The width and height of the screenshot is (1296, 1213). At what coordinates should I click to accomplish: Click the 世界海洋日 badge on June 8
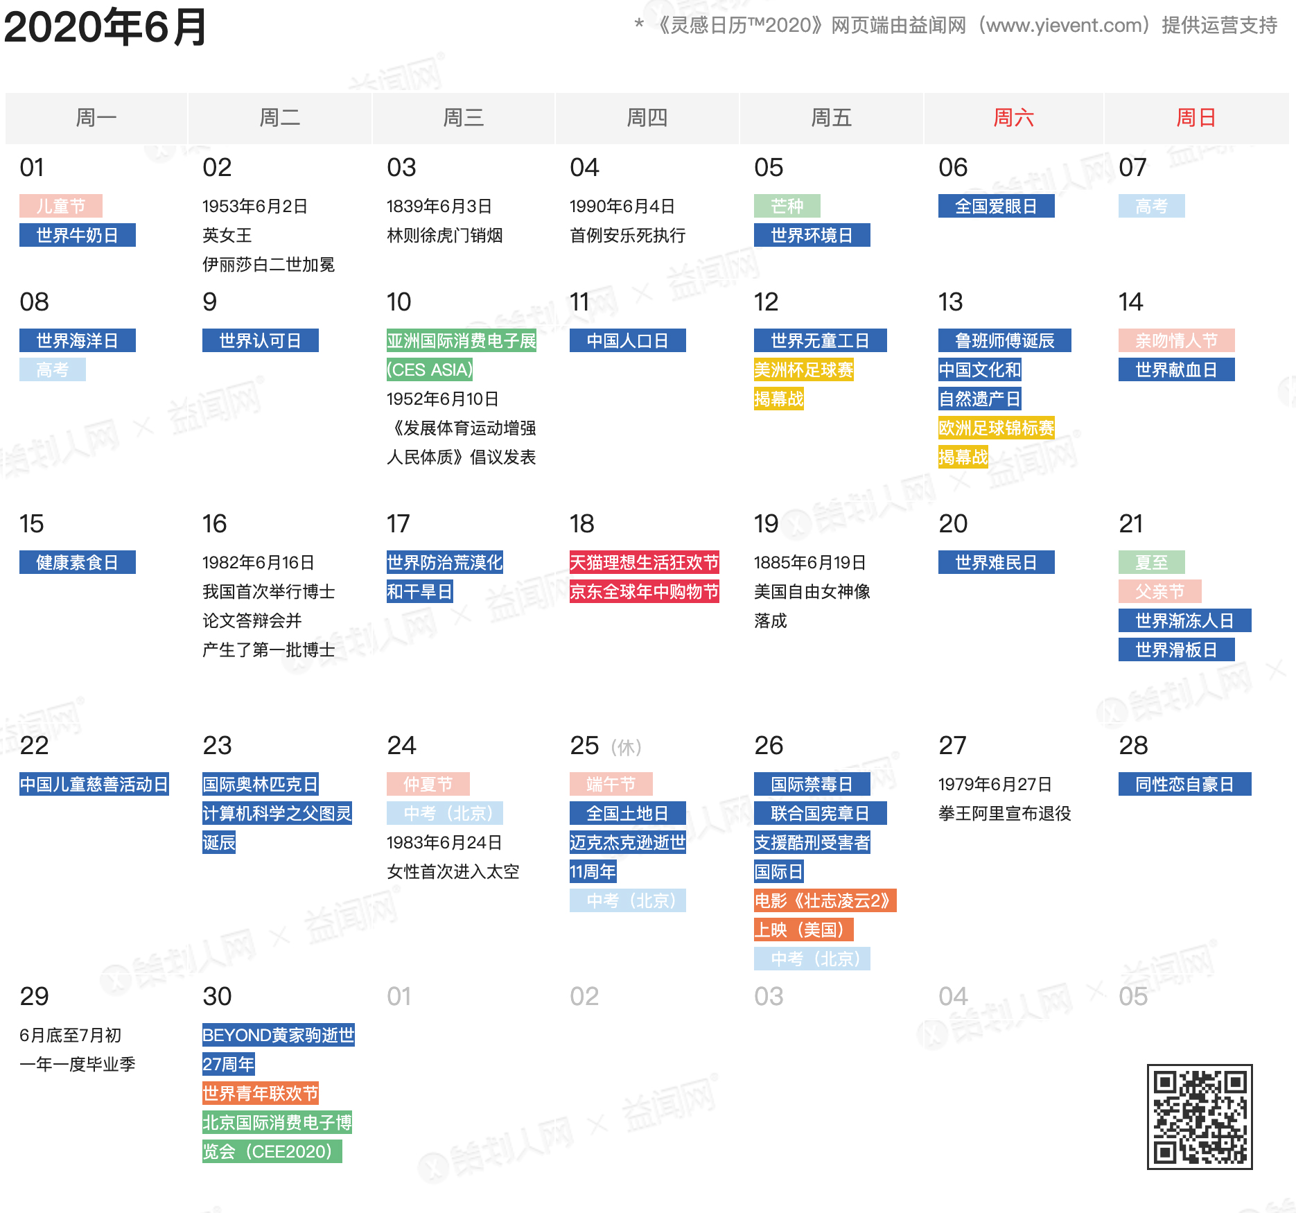pos(77,340)
